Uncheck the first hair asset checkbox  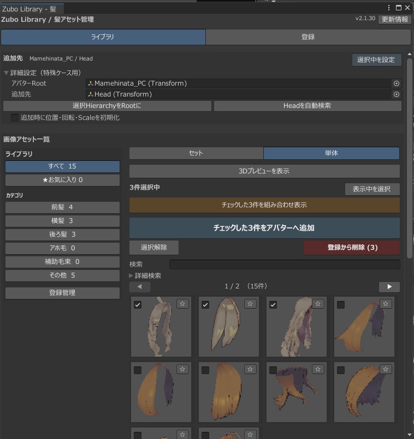click(x=138, y=305)
